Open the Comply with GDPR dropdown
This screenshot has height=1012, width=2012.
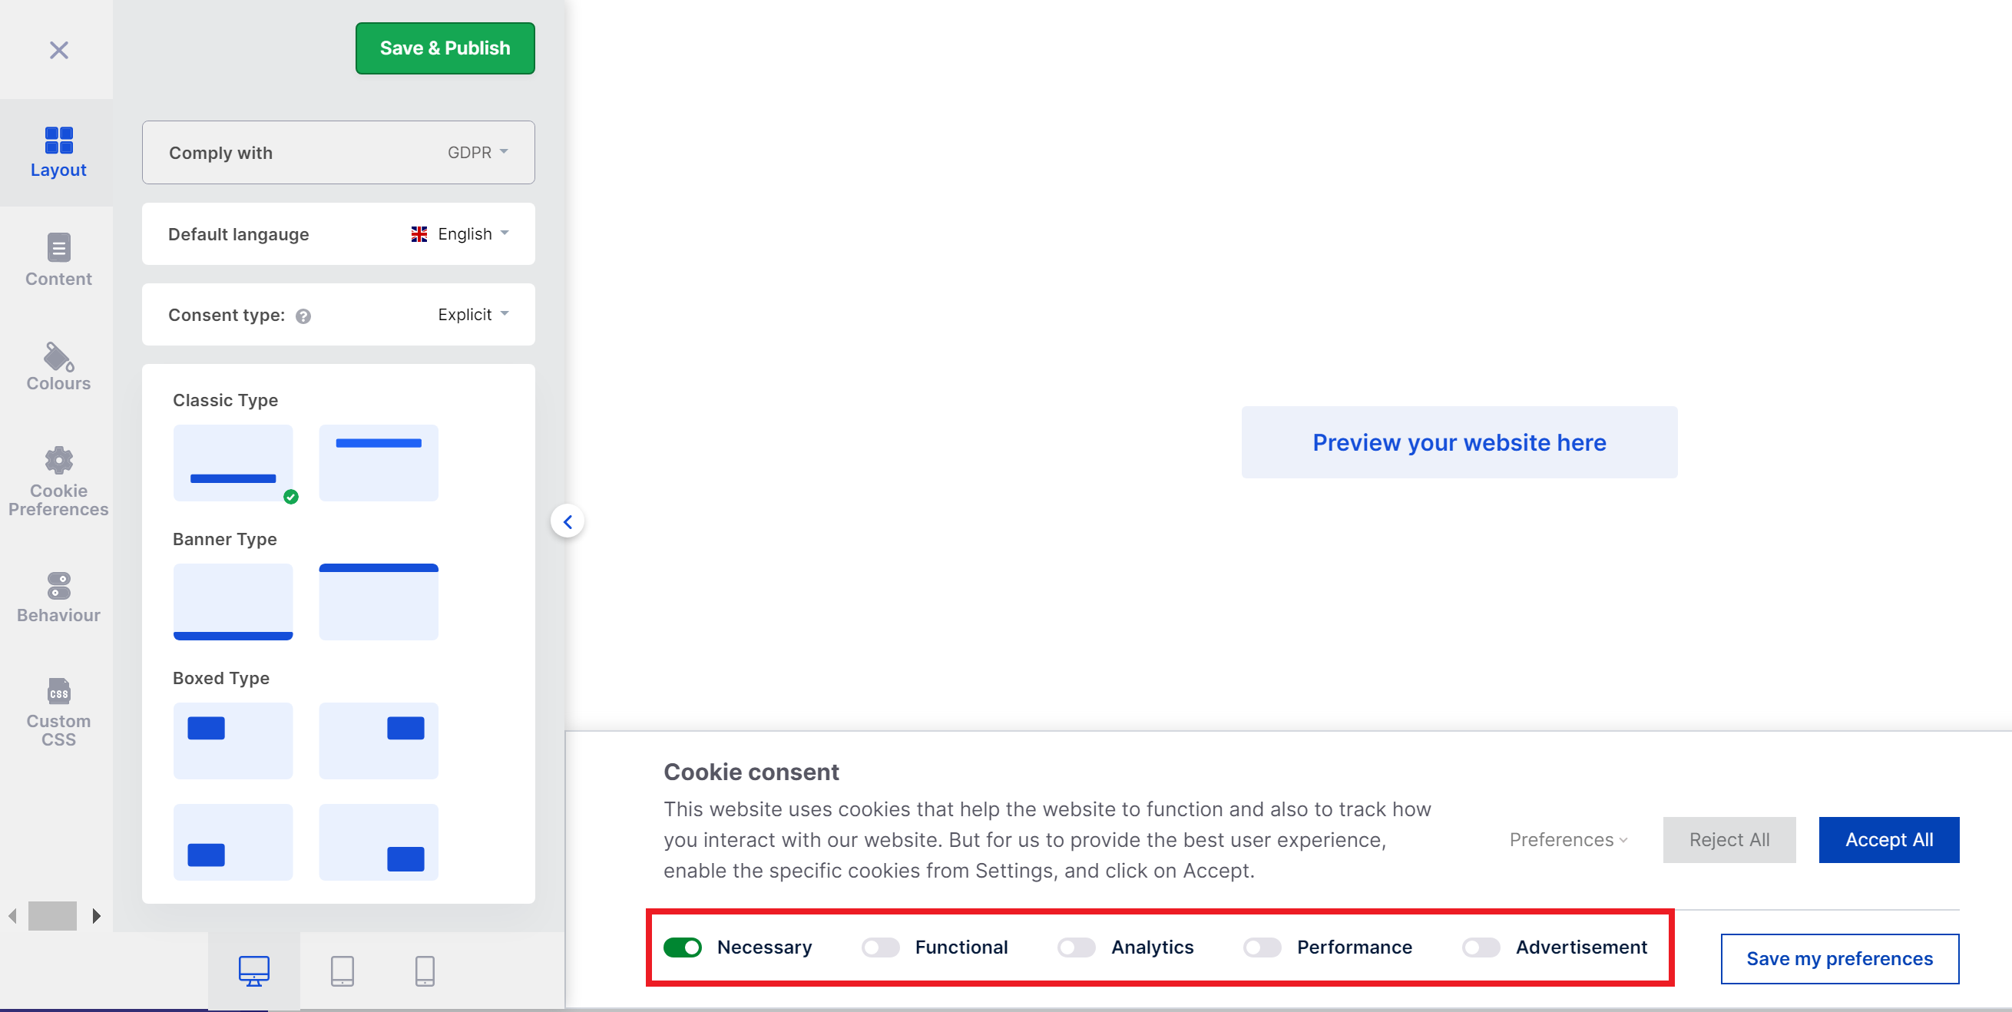(x=338, y=152)
